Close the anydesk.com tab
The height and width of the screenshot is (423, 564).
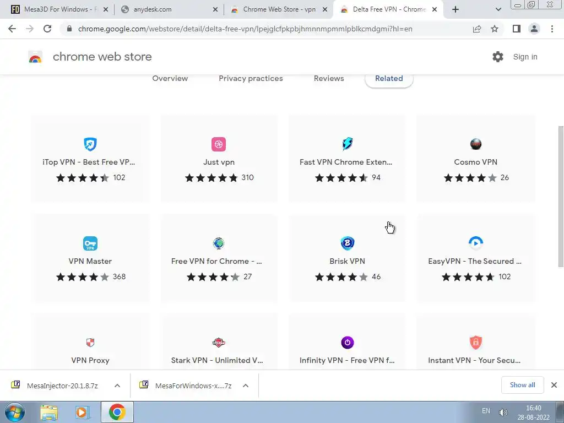point(215,10)
